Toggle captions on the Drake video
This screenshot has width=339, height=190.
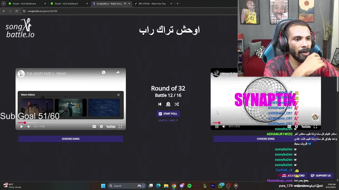(x=94, y=126)
